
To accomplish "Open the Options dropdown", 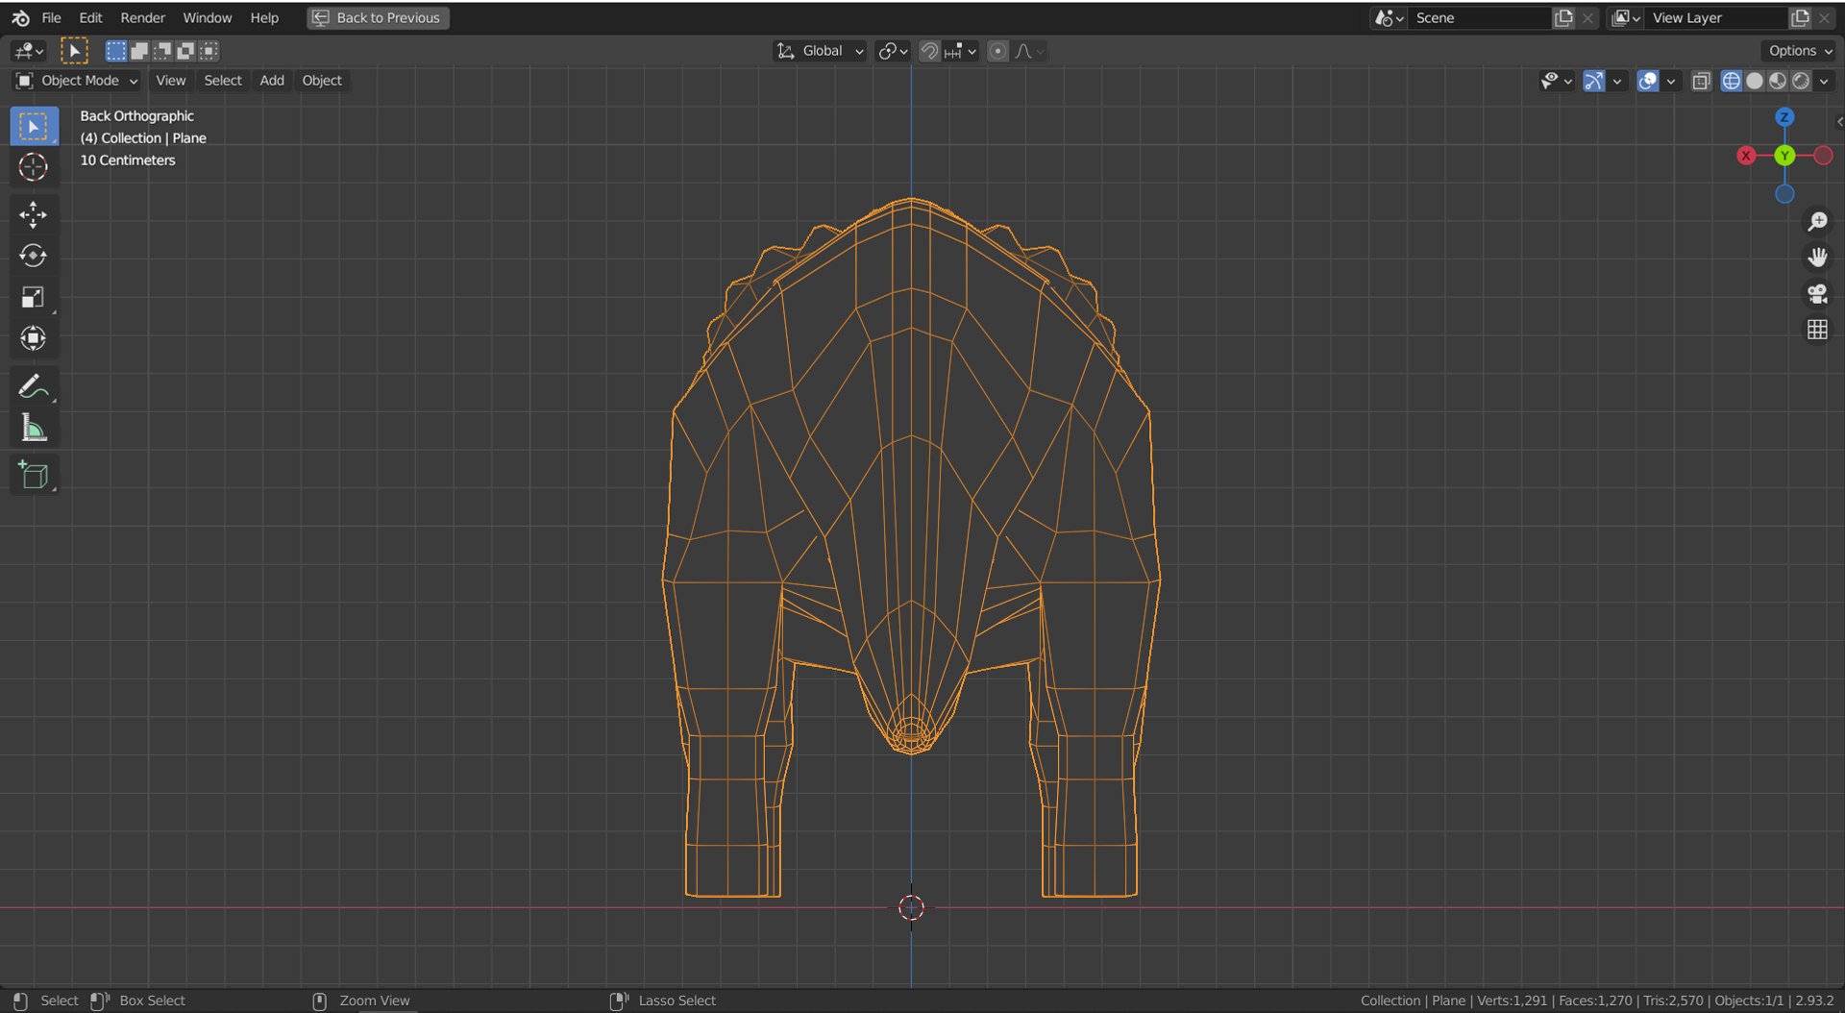I will (1800, 51).
